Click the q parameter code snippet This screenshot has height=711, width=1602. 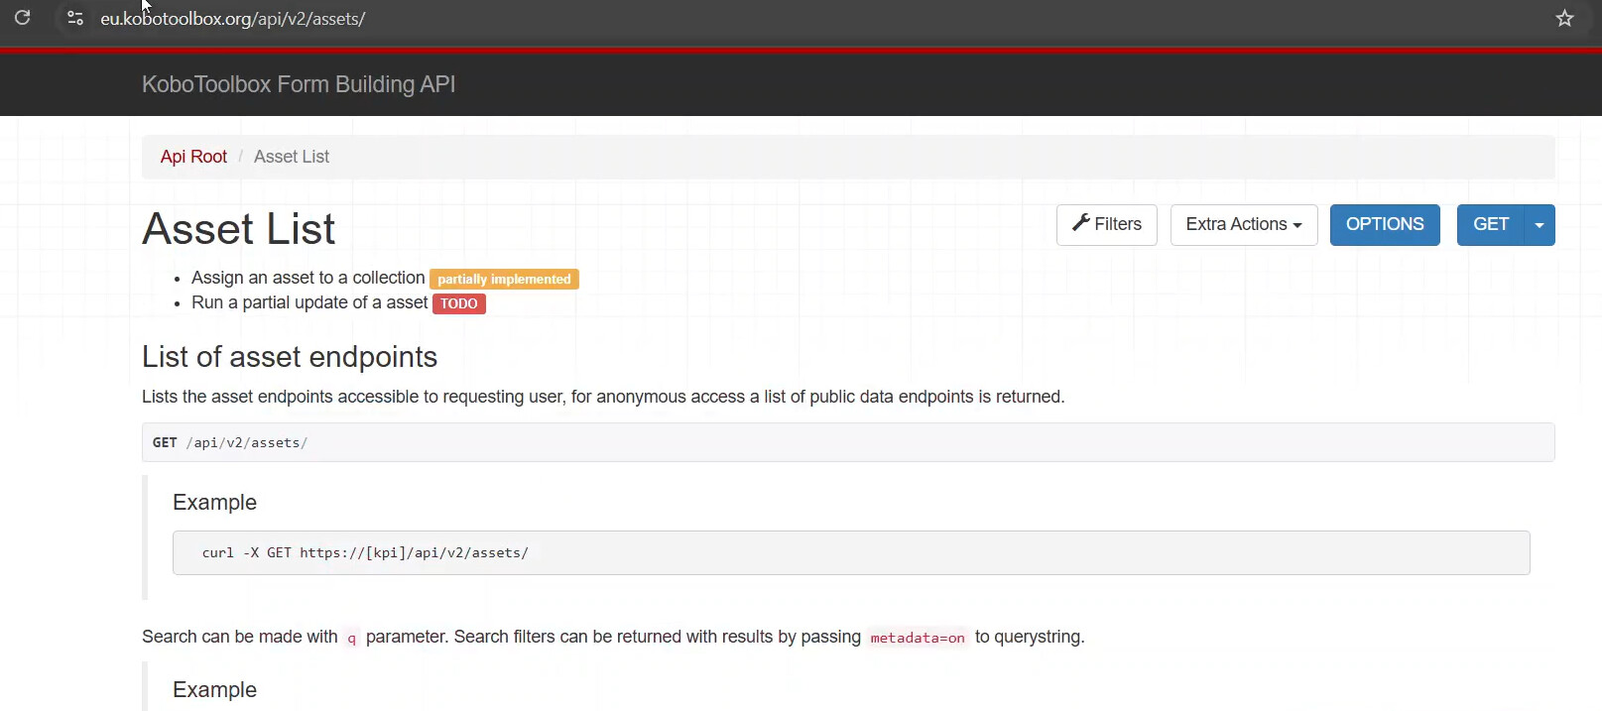pos(351,638)
